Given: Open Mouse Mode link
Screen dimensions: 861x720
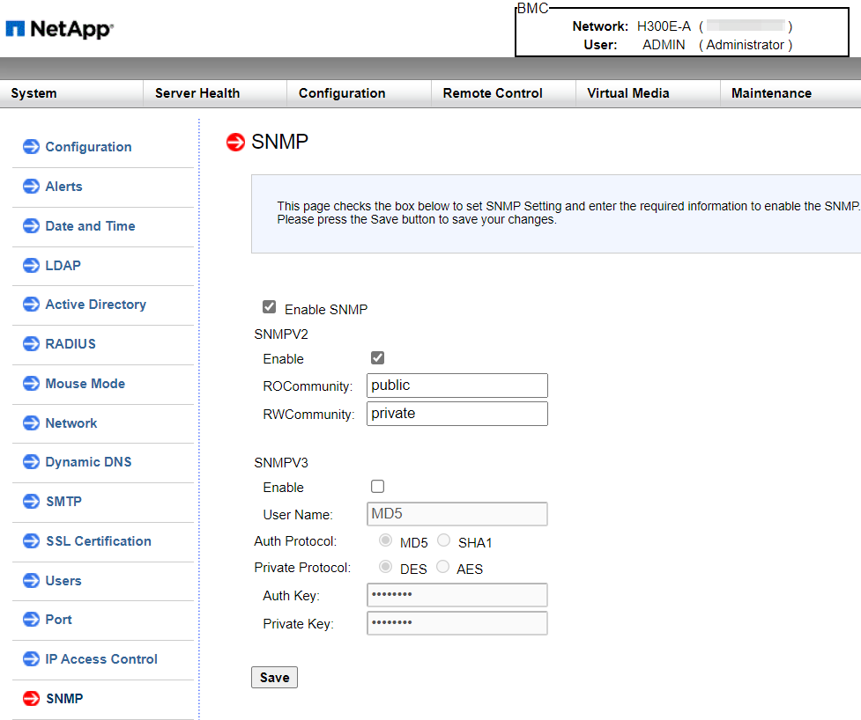Looking at the screenshot, I should click(85, 383).
